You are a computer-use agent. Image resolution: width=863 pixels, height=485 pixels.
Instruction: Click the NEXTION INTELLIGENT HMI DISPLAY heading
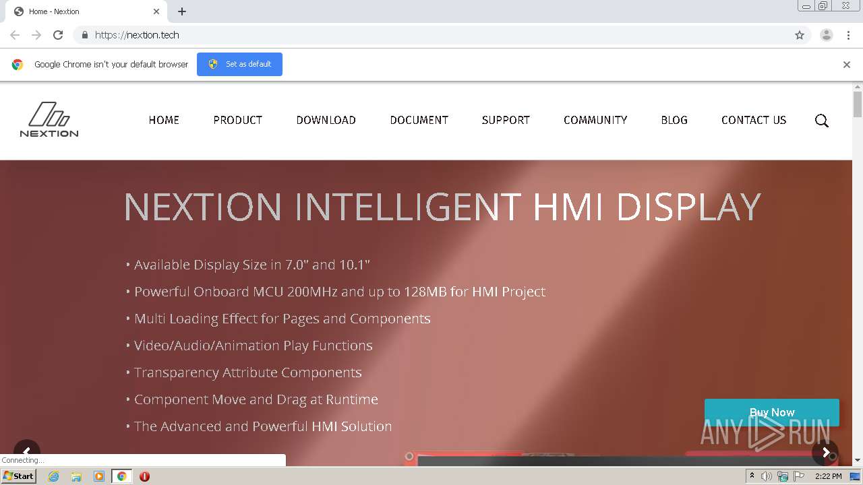click(442, 207)
